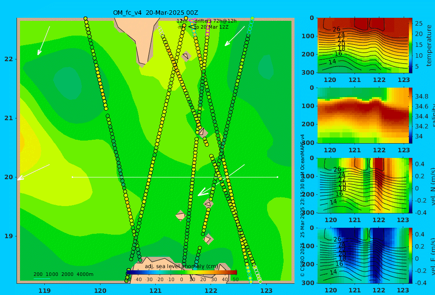Click the 'vel. N (m/s)' axis label

(432, 185)
